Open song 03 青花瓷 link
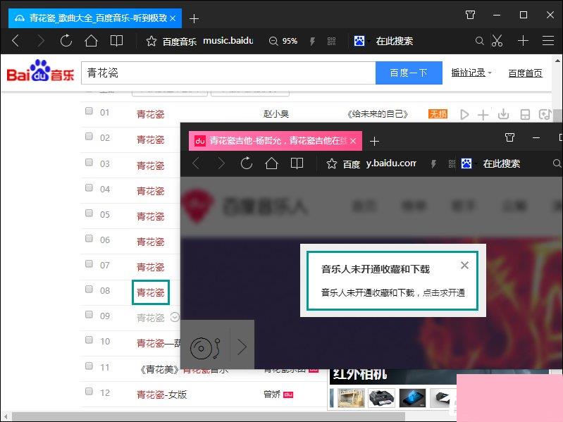Viewport: 563px width, 422px height. pos(151,166)
